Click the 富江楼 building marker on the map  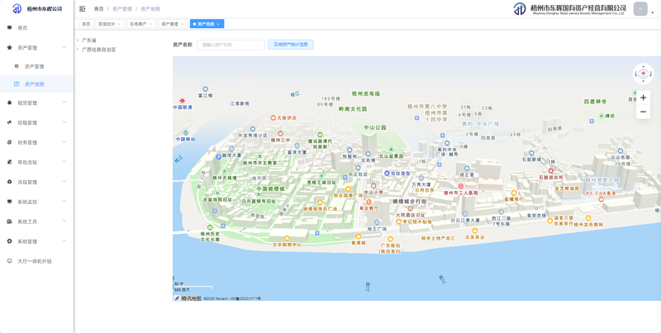(x=205, y=89)
